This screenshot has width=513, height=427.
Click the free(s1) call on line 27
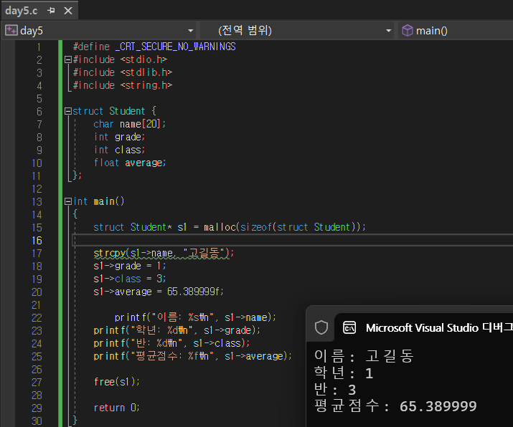pos(117,382)
